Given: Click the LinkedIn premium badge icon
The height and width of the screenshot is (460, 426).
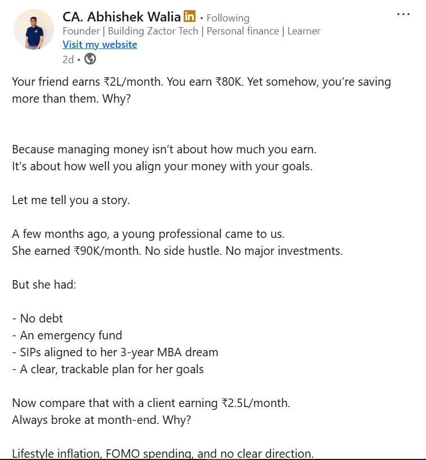Looking at the screenshot, I should [x=189, y=17].
